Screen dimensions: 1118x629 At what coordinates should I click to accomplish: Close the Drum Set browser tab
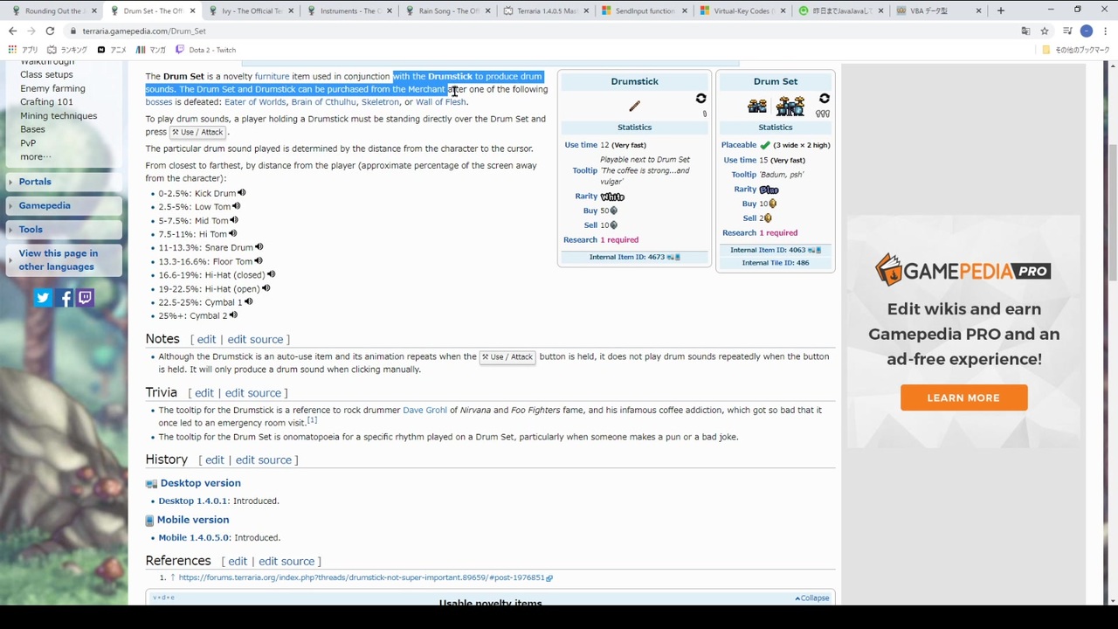[193, 10]
